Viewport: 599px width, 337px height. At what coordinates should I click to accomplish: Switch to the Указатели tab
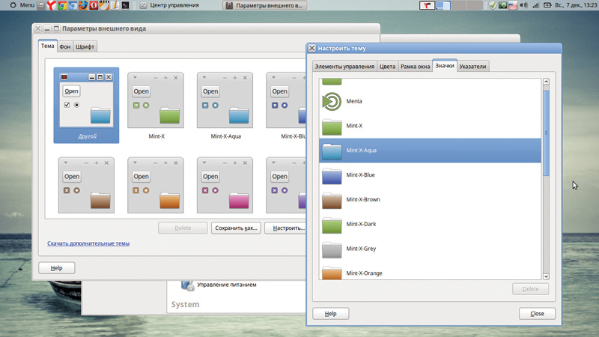pyautogui.click(x=472, y=67)
